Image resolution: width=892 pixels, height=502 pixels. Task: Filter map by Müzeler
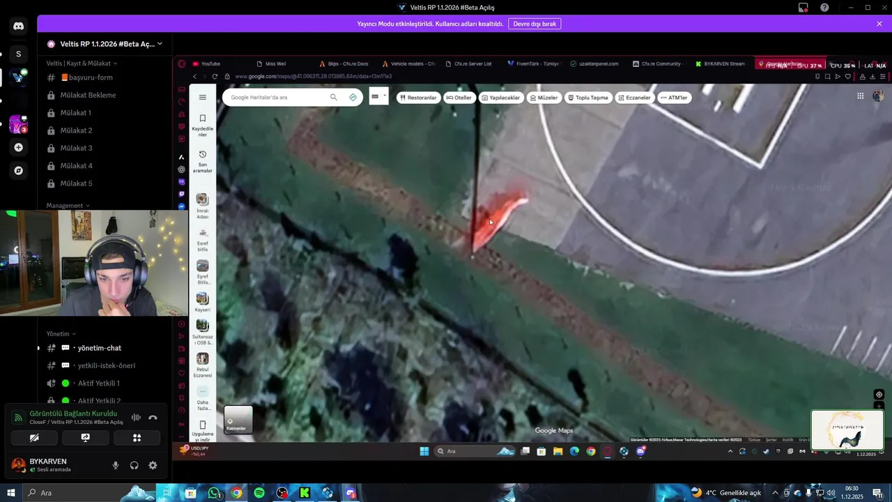[544, 98]
